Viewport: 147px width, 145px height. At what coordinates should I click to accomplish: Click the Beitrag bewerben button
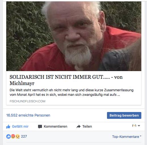[124, 115]
